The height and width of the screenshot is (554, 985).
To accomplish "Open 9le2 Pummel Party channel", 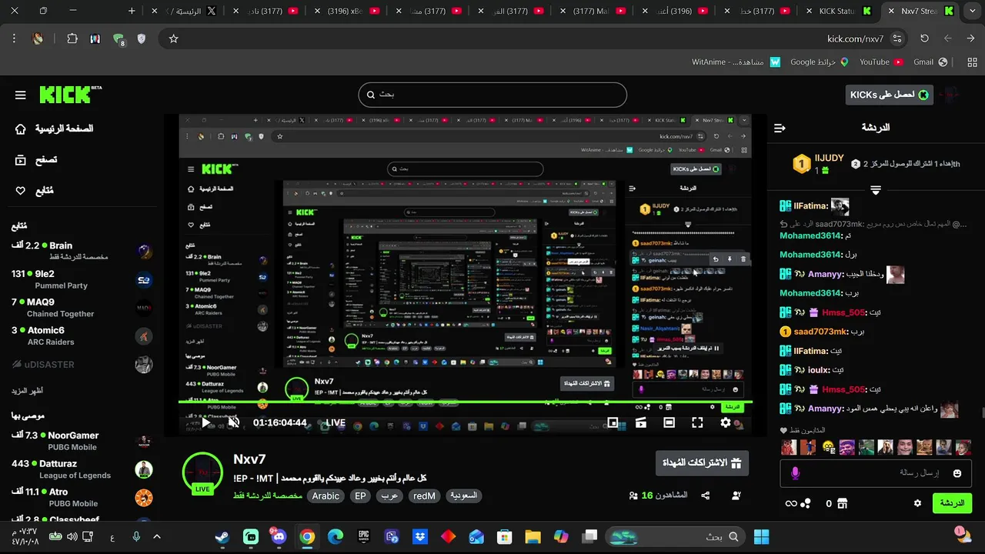I will pyautogui.click(x=82, y=279).
